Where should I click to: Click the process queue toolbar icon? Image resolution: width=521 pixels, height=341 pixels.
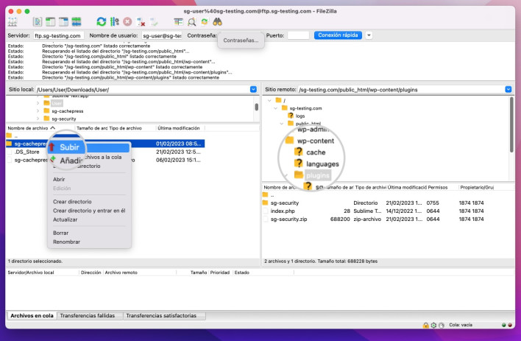(x=115, y=22)
